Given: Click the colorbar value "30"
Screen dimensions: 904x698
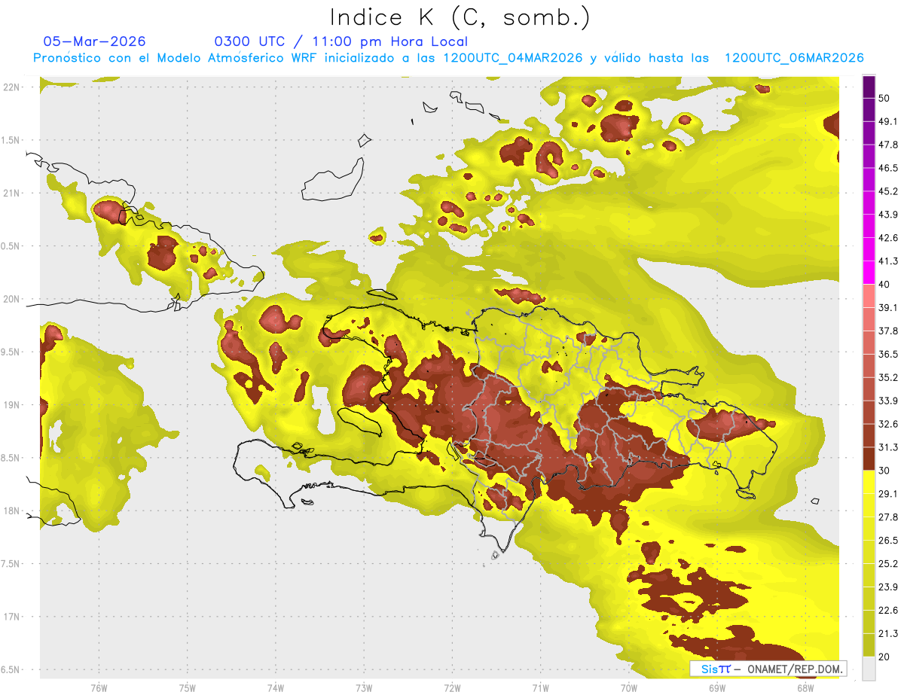Looking at the screenshot, I should [885, 471].
